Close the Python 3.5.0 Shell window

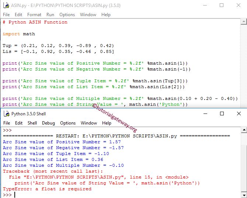pos(239,114)
